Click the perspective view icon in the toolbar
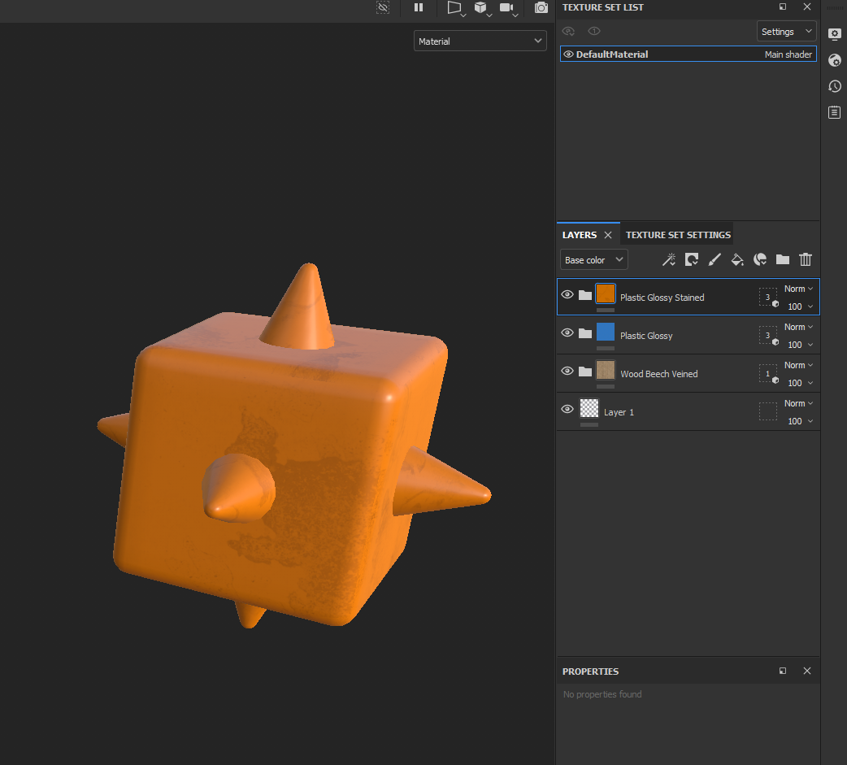 (x=454, y=7)
